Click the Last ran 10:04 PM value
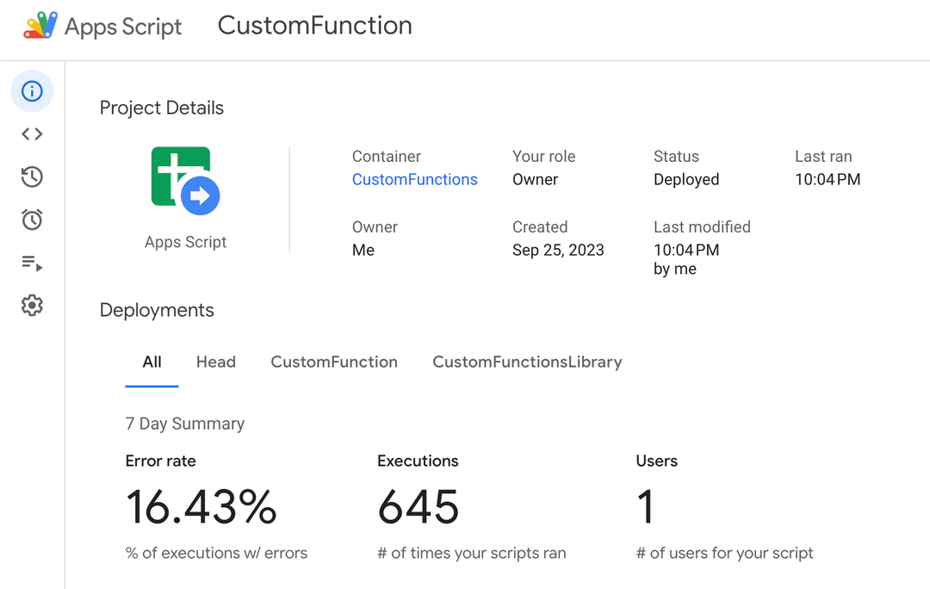Screen dimensions: 930x589 click(828, 180)
